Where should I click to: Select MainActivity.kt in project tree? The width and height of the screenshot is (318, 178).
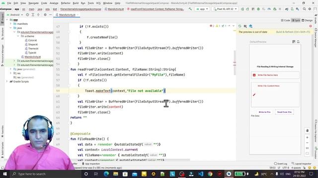coord(31,57)
